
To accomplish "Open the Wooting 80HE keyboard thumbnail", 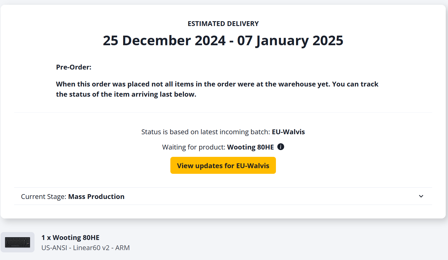I will pos(18,242).
